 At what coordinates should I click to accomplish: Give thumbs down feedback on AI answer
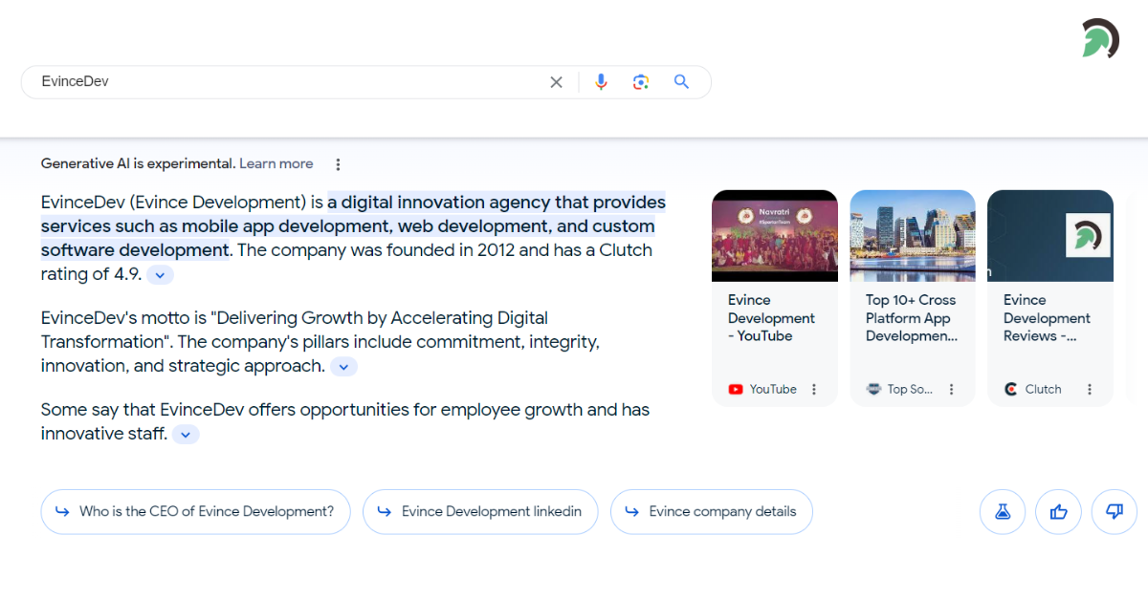1114,512
